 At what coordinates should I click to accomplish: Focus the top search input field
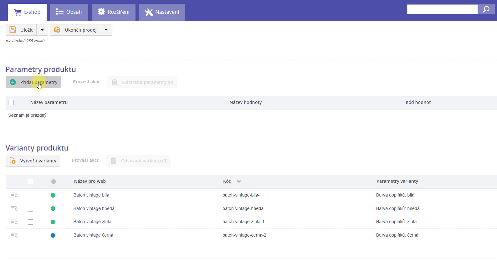click(442, 9)
